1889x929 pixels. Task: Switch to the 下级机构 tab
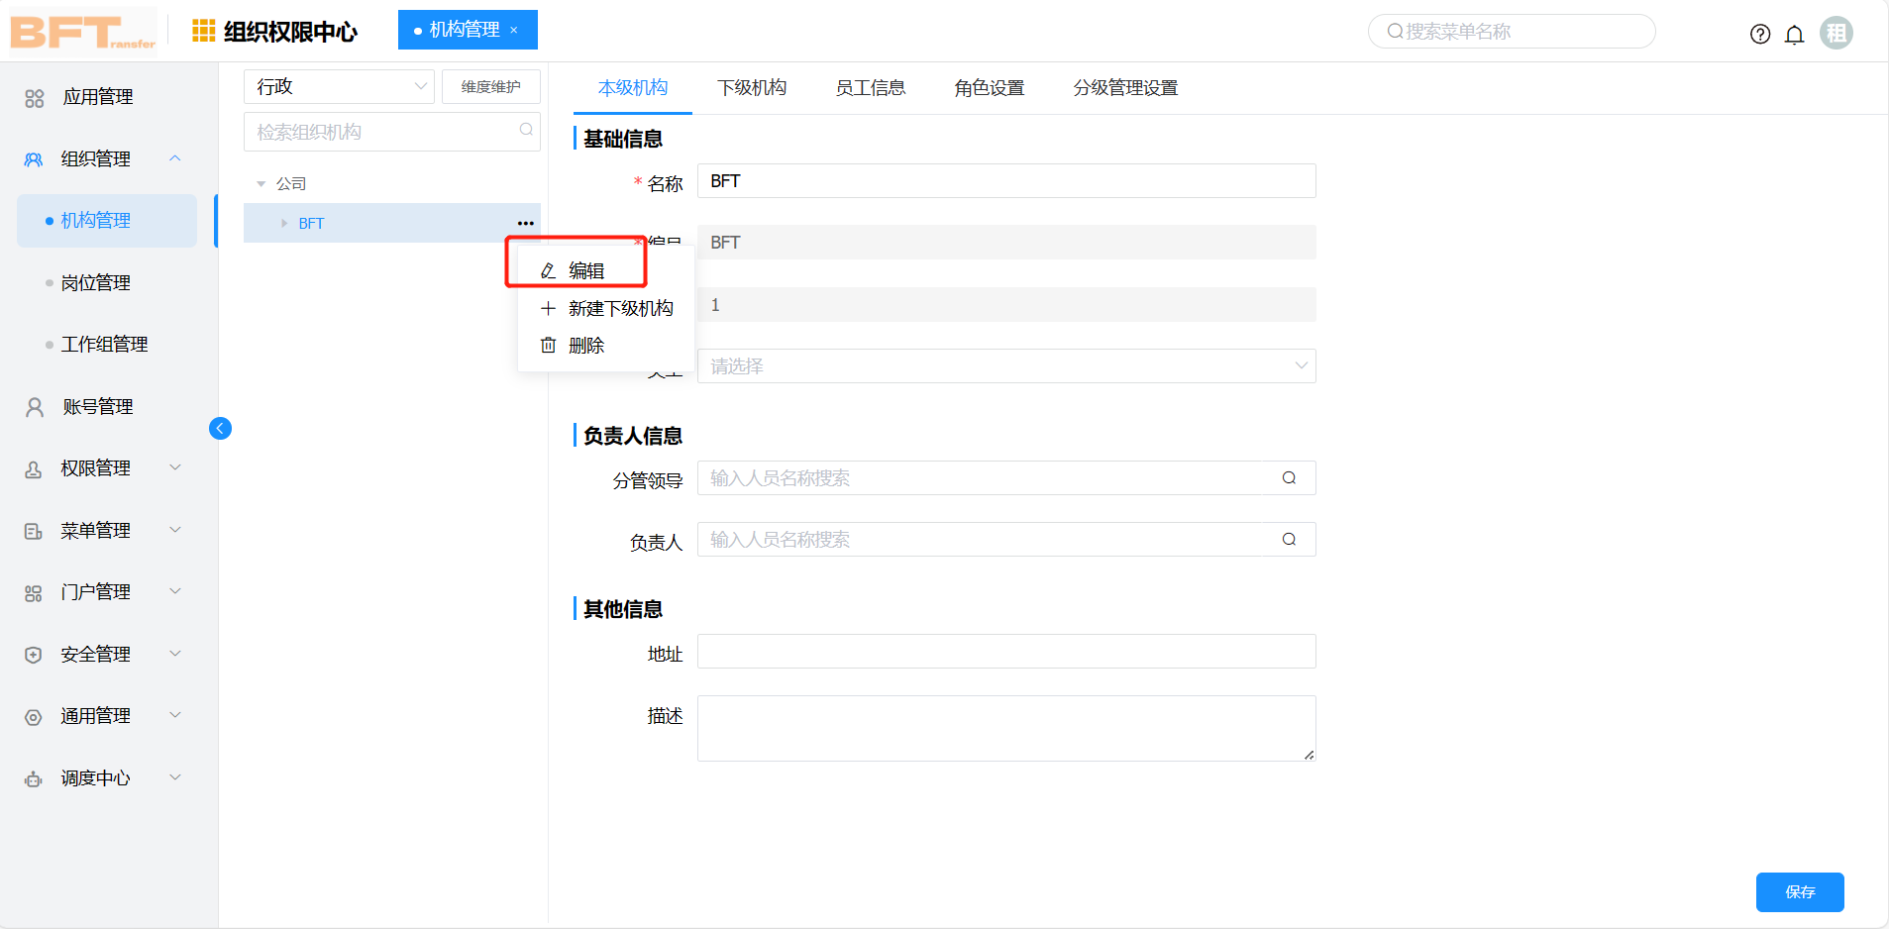click(x=751, y=88)
